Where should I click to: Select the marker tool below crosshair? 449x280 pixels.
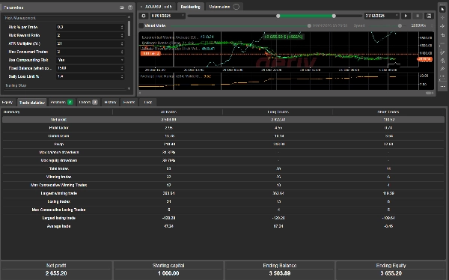point(442,26)
